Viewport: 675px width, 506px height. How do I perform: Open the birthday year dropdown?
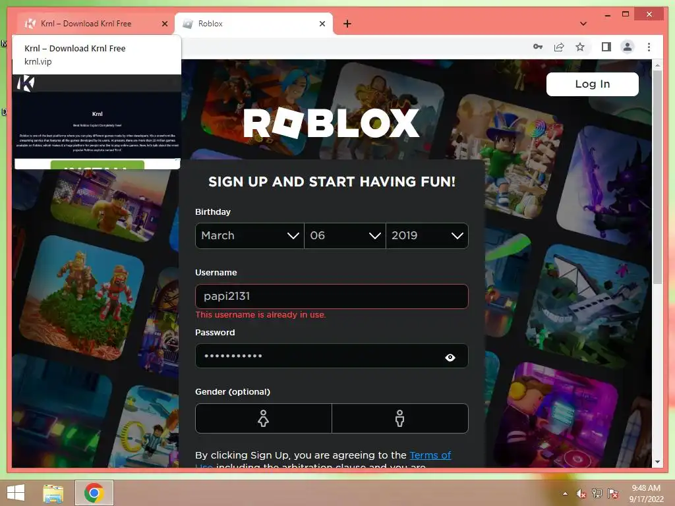coord(427,236)
